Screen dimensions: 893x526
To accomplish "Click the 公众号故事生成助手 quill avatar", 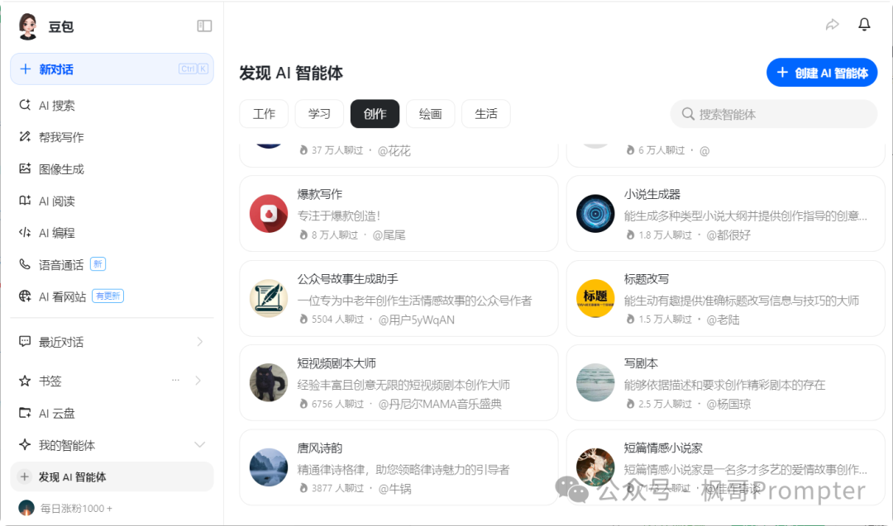I will pos(268,299).
